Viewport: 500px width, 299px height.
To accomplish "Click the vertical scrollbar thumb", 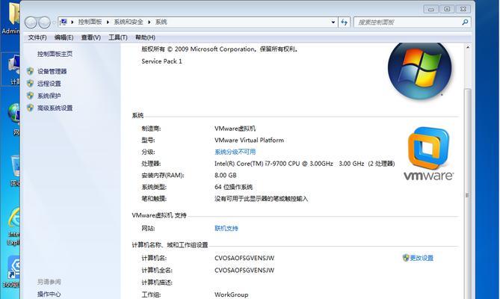I will click(468, 194).
